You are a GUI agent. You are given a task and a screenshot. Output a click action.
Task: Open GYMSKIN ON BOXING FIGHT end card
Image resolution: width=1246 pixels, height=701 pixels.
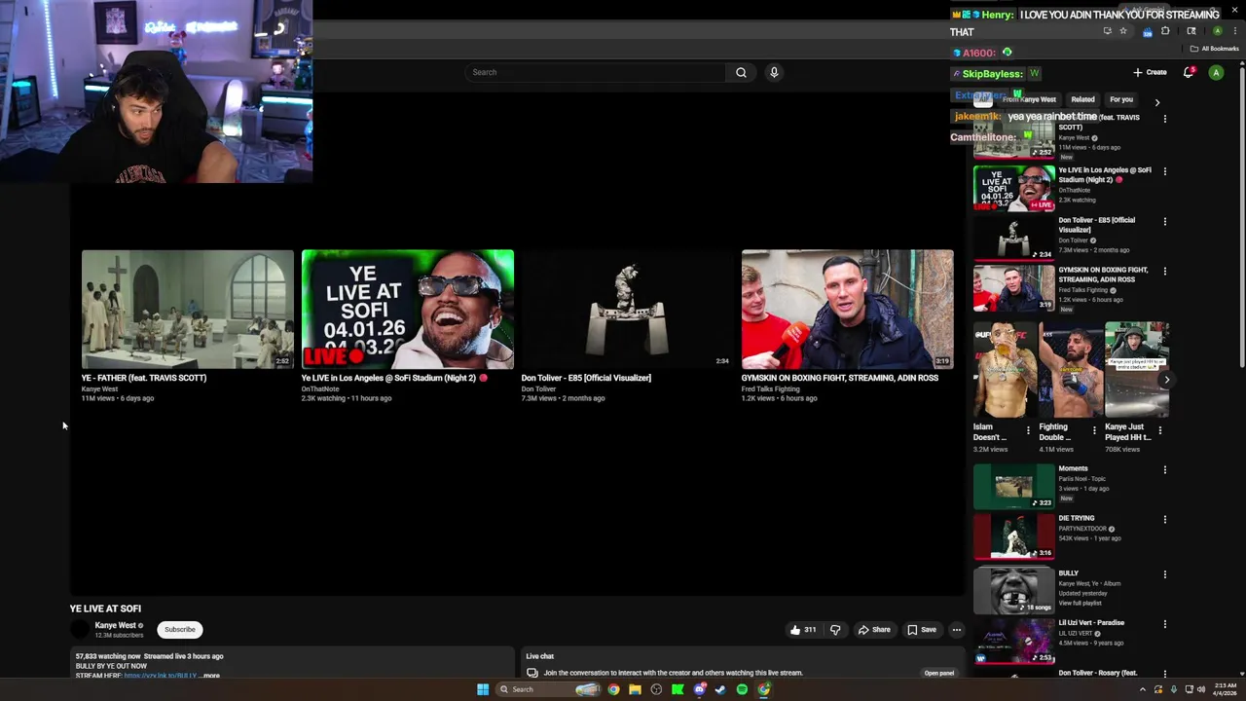click(x=848, y=309)
